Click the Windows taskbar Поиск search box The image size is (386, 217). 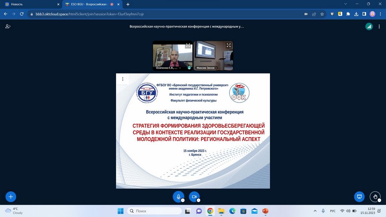(155, 211)
